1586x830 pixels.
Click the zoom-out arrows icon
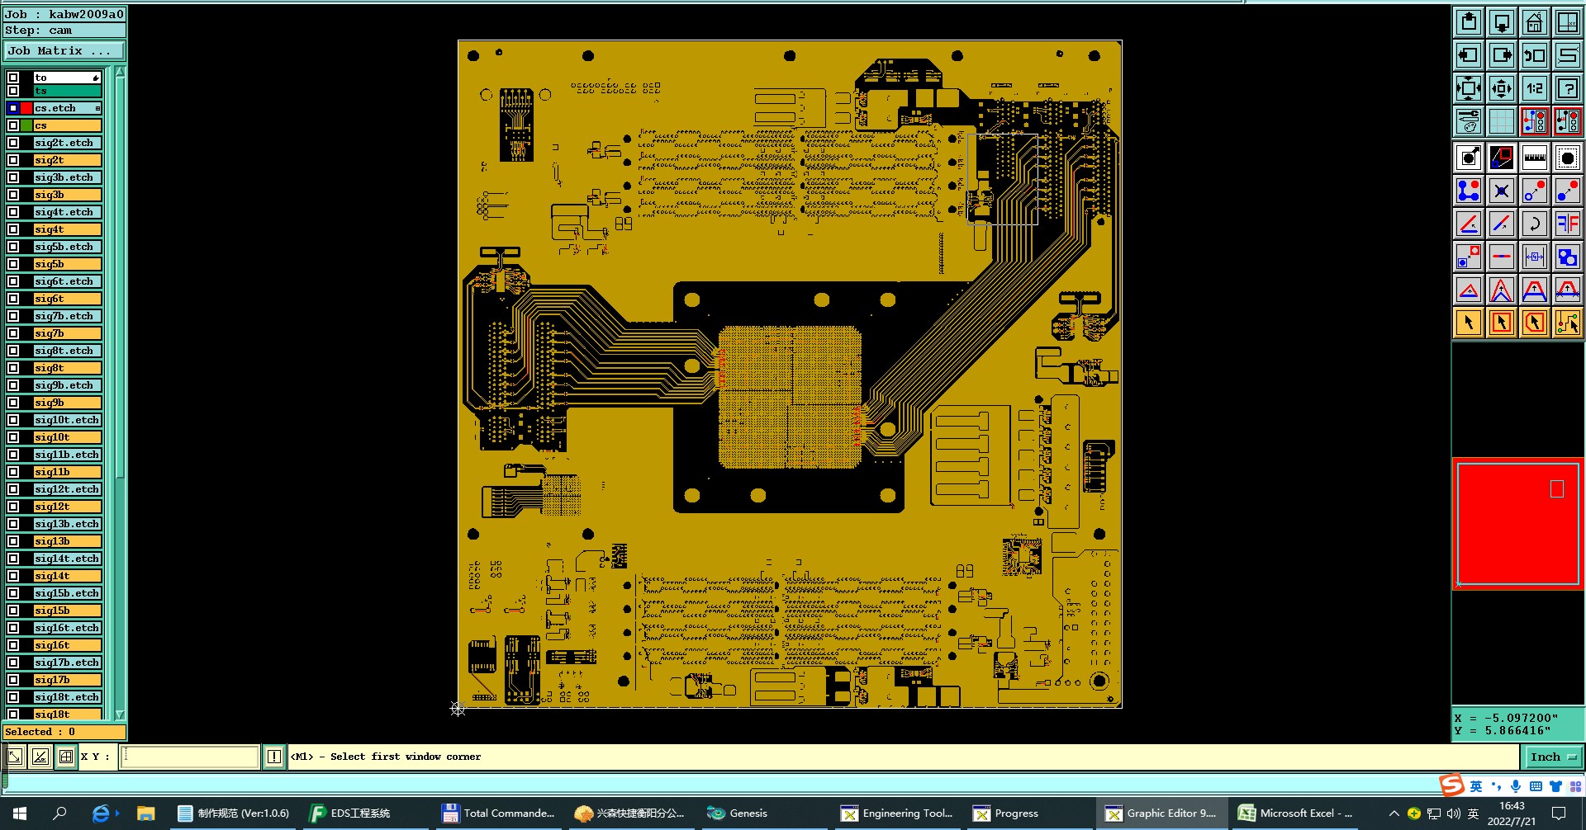pyautogui.click(x=1469, y=88)
